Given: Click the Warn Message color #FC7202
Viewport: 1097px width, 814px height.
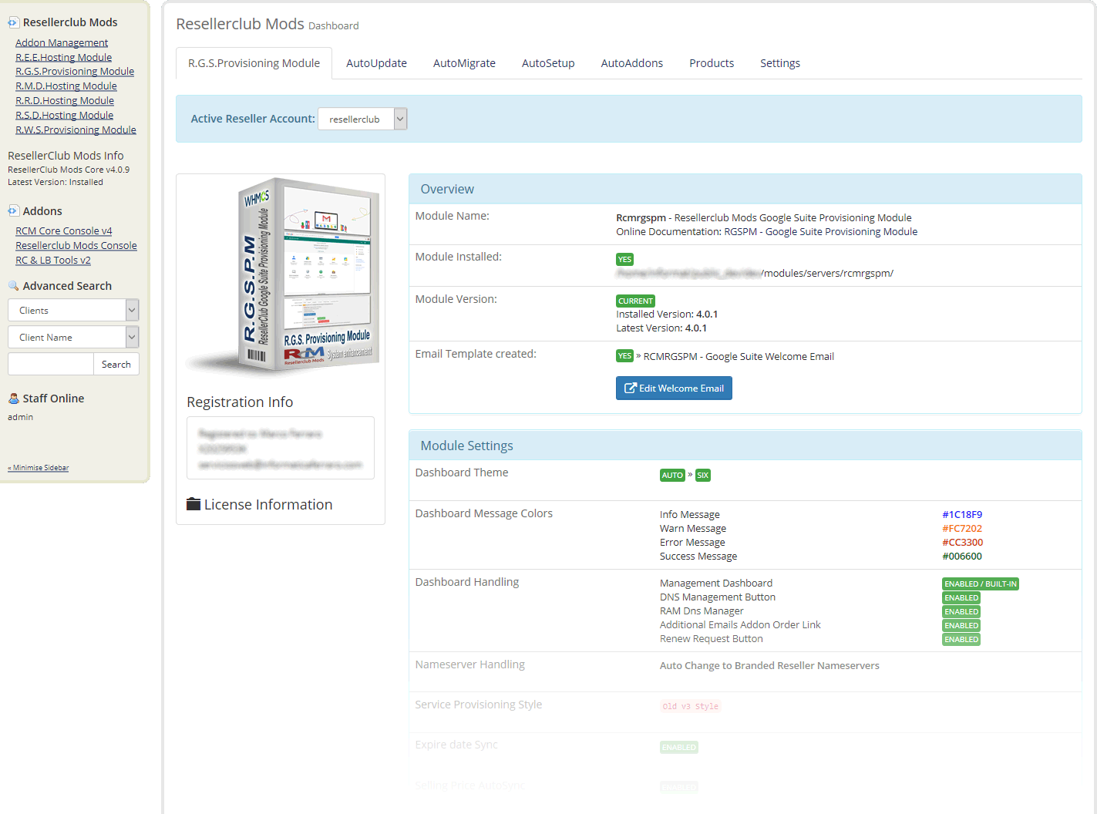Looking at the screenshot, I should click(x=962, y=528).
